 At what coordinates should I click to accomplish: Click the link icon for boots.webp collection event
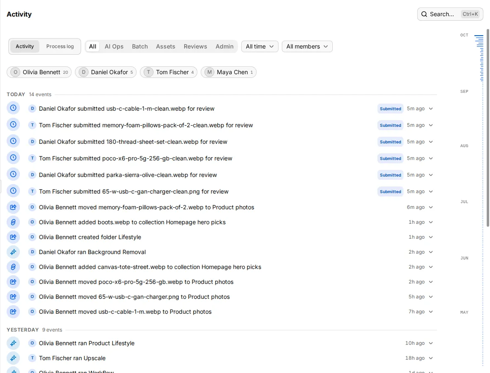[x=13, y=222]
